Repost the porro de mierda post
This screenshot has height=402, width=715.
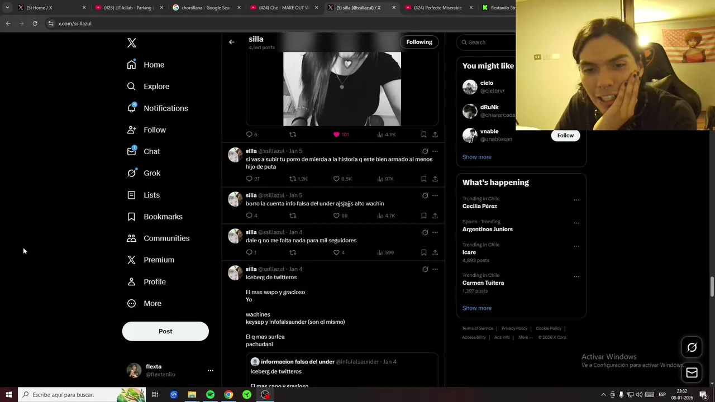pos(293,179)
